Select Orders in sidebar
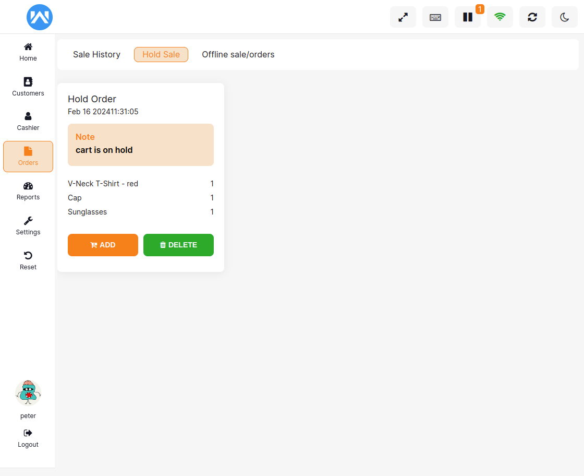This screenshot has width=584, height=476. (28, 157)
